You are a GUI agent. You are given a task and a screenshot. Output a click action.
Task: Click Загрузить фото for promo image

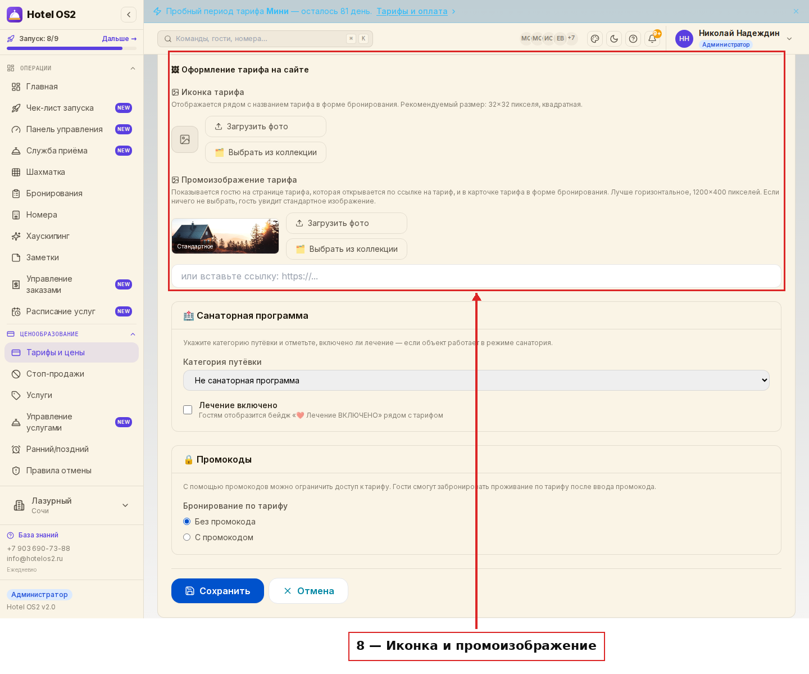[x=347, y=223]
